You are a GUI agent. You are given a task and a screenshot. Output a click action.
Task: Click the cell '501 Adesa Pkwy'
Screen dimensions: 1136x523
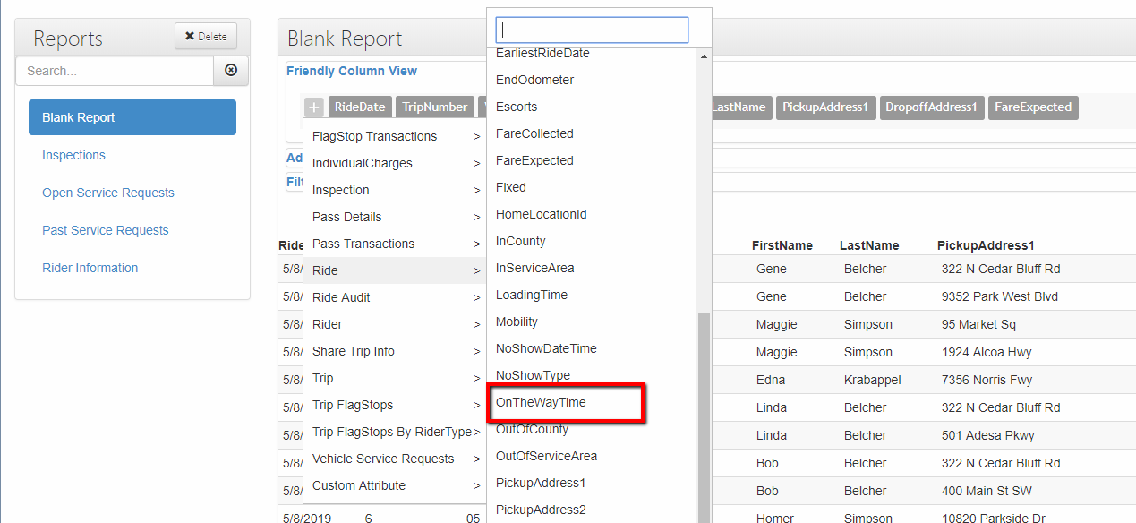(x=988, y=435)
